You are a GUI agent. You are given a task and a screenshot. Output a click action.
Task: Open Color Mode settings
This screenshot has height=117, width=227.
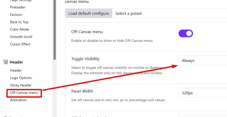click(x=20, y=29)
